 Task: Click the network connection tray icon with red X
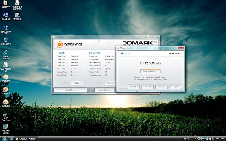click(x=199, y=139)
